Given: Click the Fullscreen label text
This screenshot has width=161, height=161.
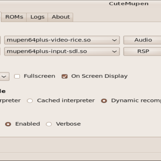Looking at the screenshot, I should (39, 76).
